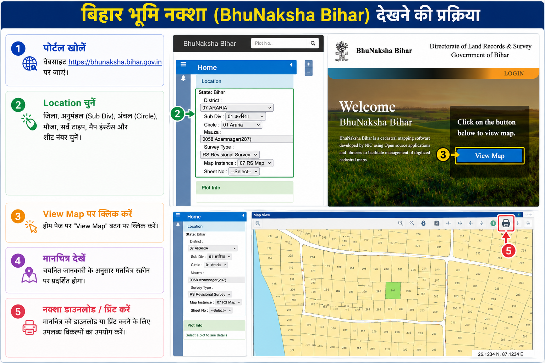
Task: Click the globe icon in the पोर्टल खोलें step
Action: point(30,64)
